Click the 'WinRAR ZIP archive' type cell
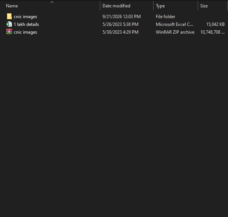The height and width of the screenshot is (217, 228). 175,32
